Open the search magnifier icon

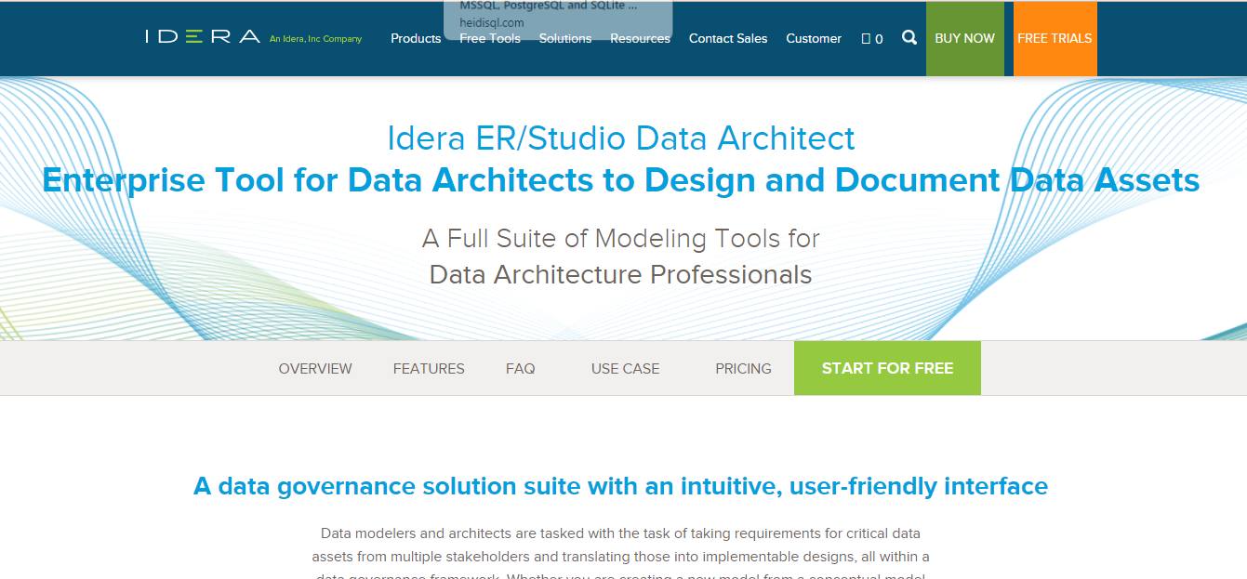[x=909, y=38]
